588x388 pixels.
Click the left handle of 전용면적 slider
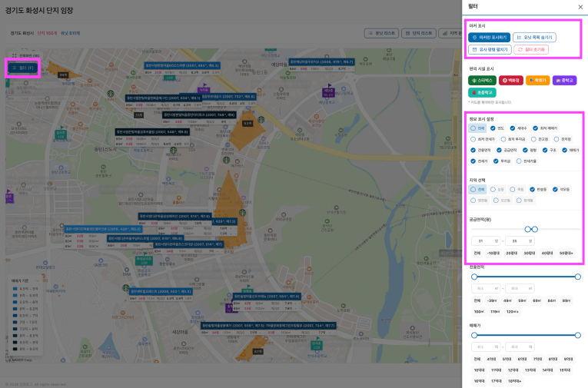[474, 277]
